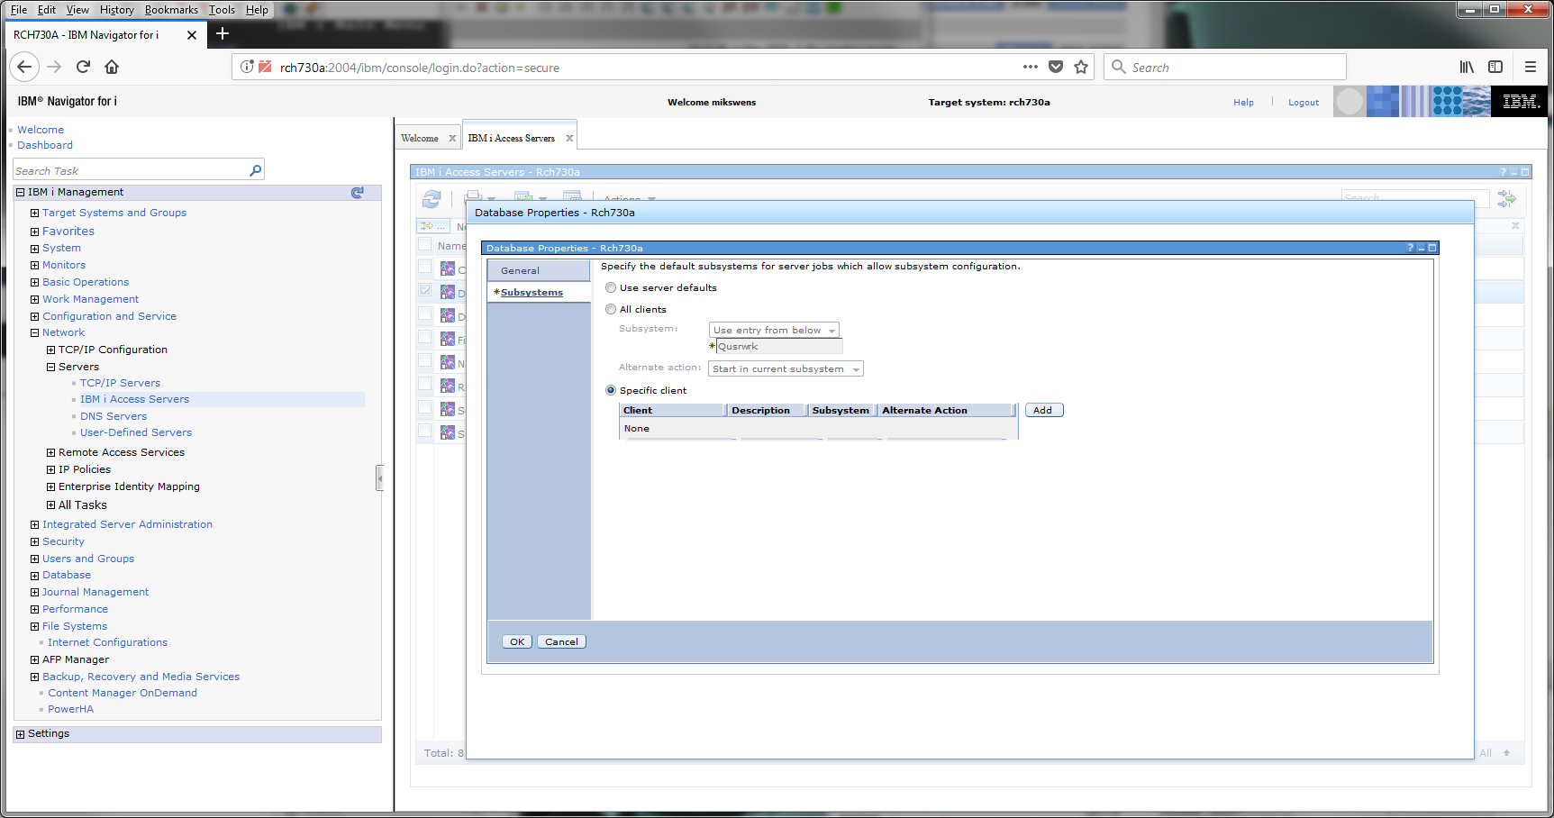Open the Help link in header

[x=1243, y=103]
